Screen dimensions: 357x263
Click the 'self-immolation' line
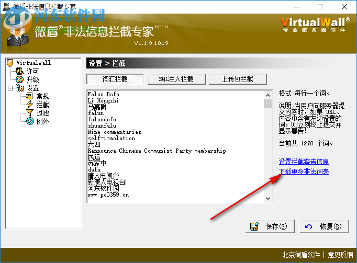click(111, 139)
